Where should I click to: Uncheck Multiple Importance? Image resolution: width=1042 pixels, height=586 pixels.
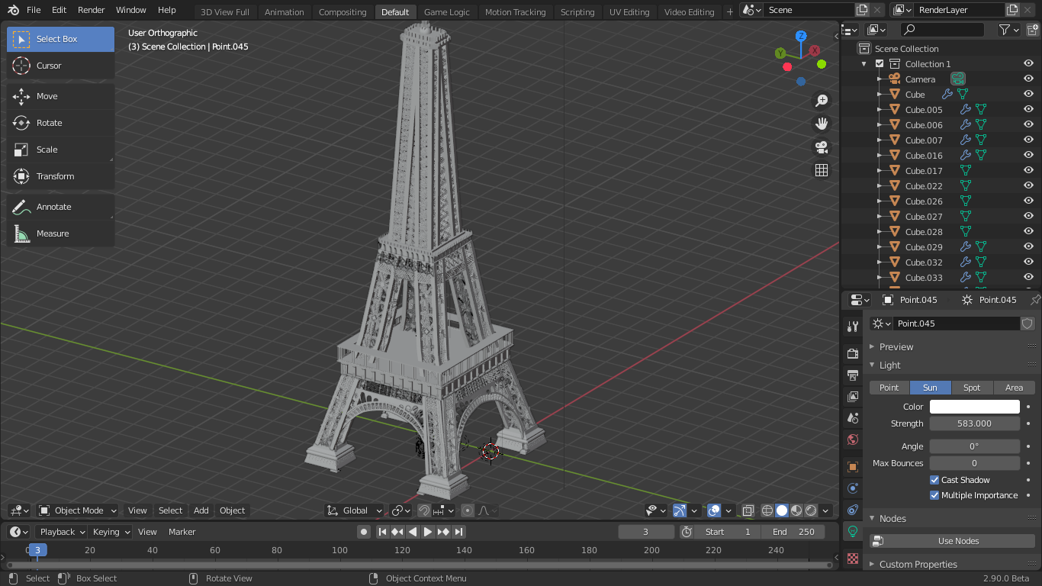934,495
